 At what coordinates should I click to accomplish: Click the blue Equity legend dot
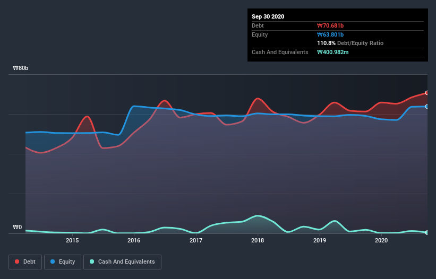(53, 261)
